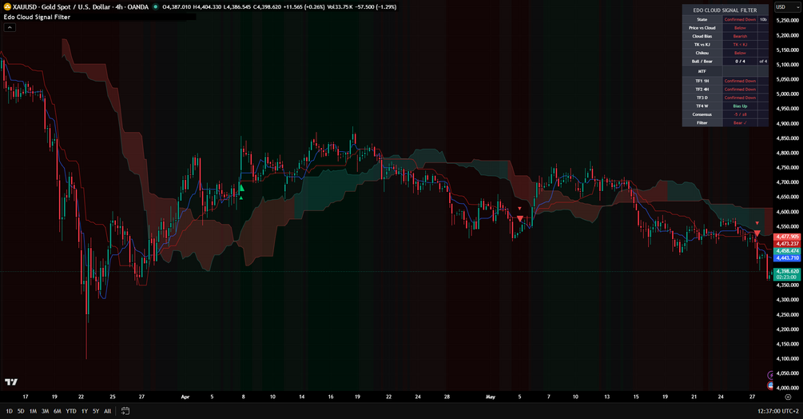Click 4,700.000 on price axis
This screenshot has width=803, height=419.
point(788,182)
